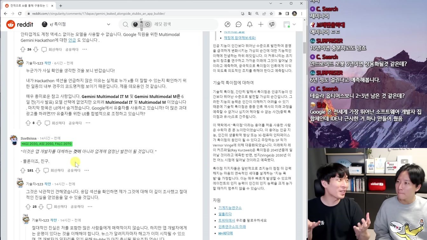Open more options for the 25-point comment
The image size is (427, 240).
click(90, 207)
